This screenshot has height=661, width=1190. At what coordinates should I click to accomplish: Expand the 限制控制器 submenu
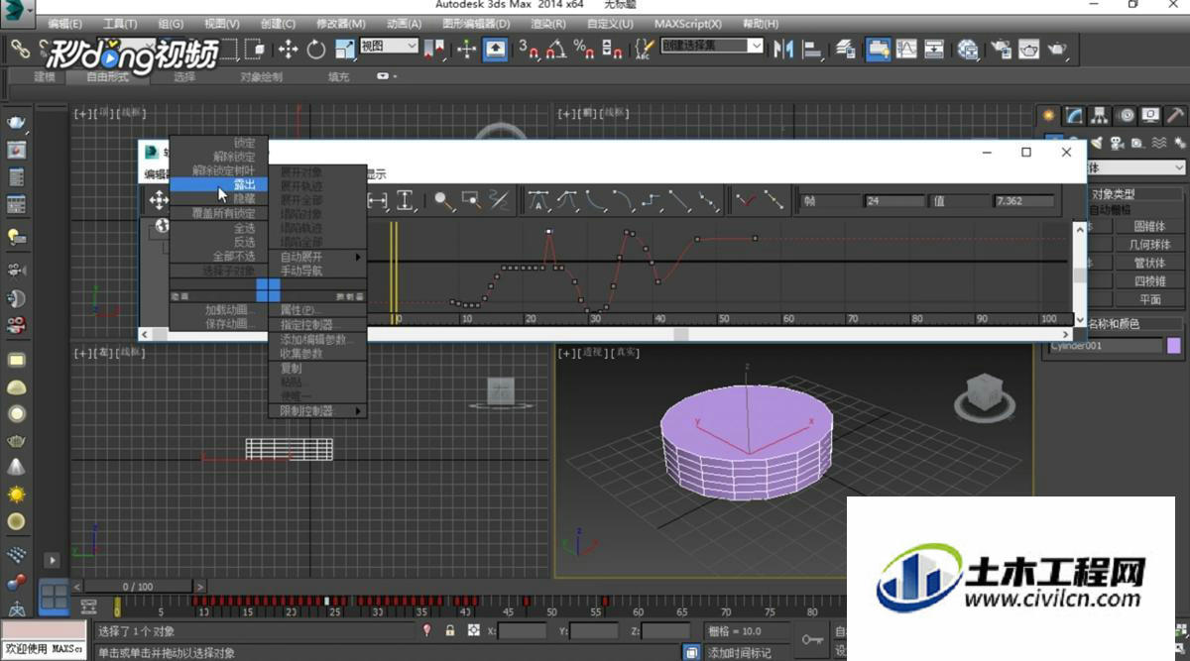pyautogui.click(x=317, y=411)
